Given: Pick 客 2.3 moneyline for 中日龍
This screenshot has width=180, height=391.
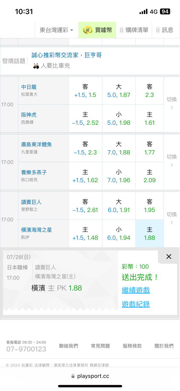Looking at the screenshot, I should tap(150, 91).
